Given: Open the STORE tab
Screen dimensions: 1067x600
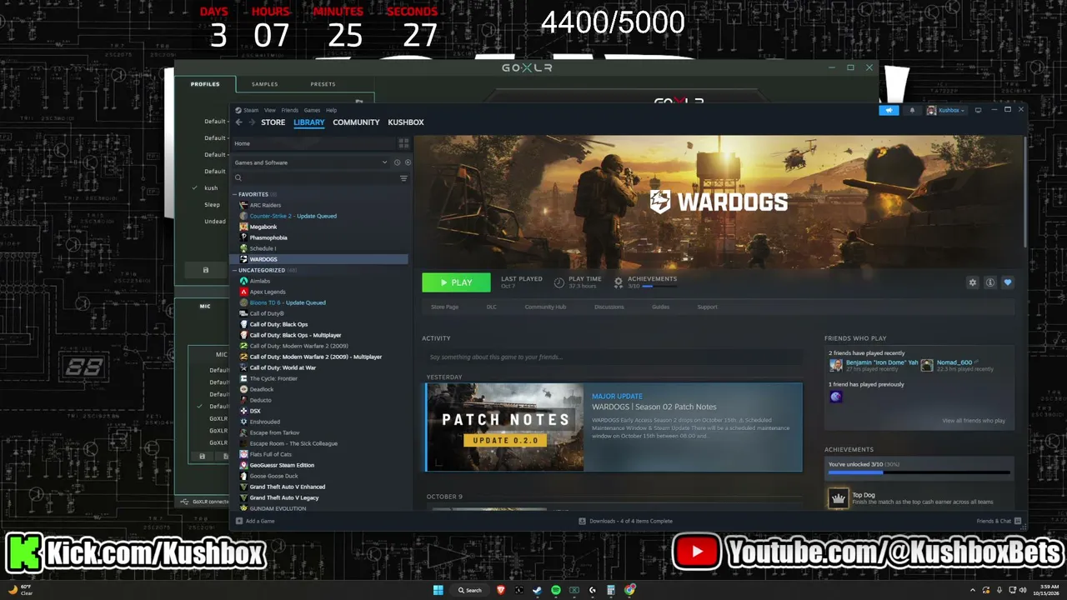Looking at the screenshot, I should pyautogui.click(x=273, y=122).
